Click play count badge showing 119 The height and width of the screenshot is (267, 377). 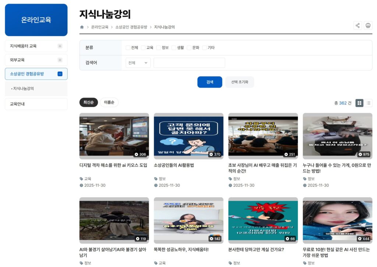(x=141, y=239)
